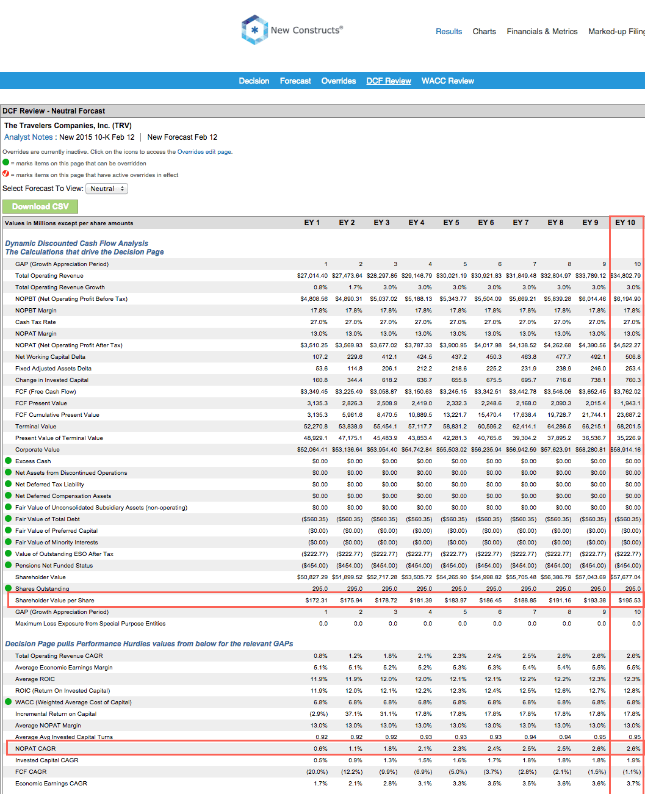
Task: Click the EY 5 column header
Action: pyautogui.click(x=451, y=223)
